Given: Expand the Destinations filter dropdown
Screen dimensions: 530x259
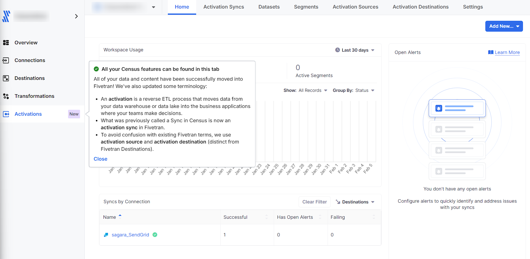Looking at the screenshot, I should pyautogui.click(x=355, y=202).
